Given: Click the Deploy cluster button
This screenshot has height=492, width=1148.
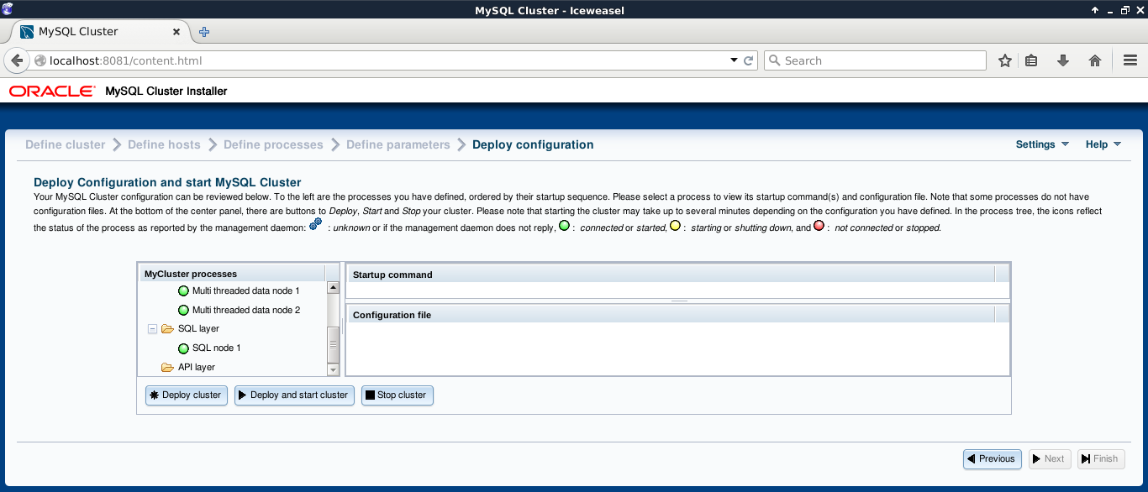Looking at the screenshot, I should 186,395.
